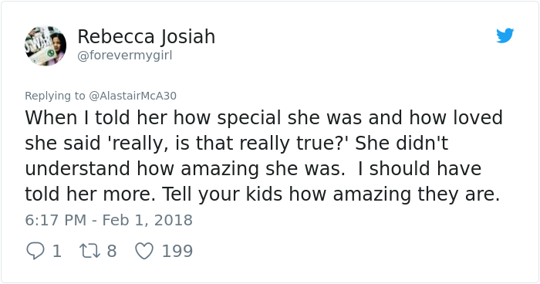Like the tweet with the heart icon
This screenshot has height=284, width=540.
click(x=144, y=251)
